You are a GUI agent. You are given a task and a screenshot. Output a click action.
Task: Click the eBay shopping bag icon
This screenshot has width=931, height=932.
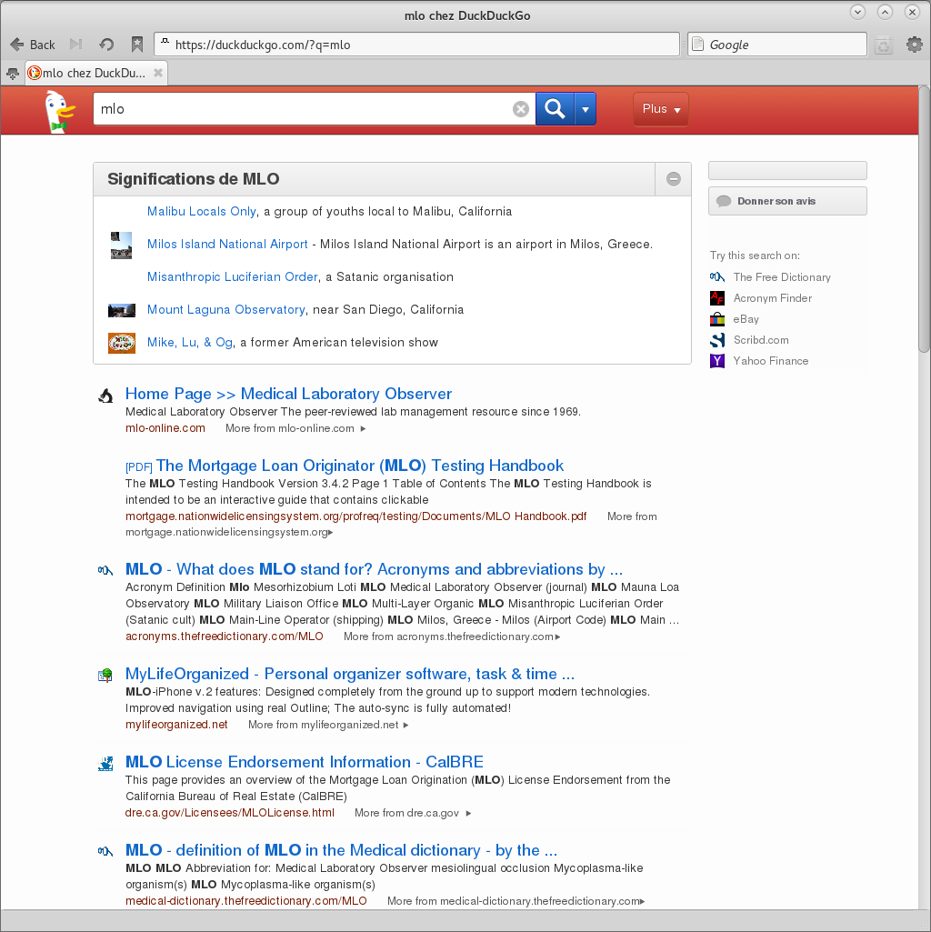[717, 319]
